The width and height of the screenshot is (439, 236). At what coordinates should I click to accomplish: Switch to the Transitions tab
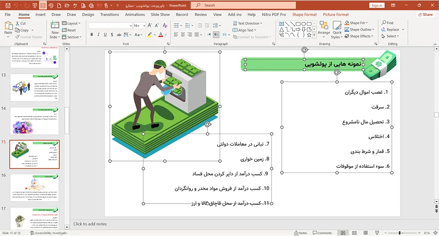coord(109,15)
